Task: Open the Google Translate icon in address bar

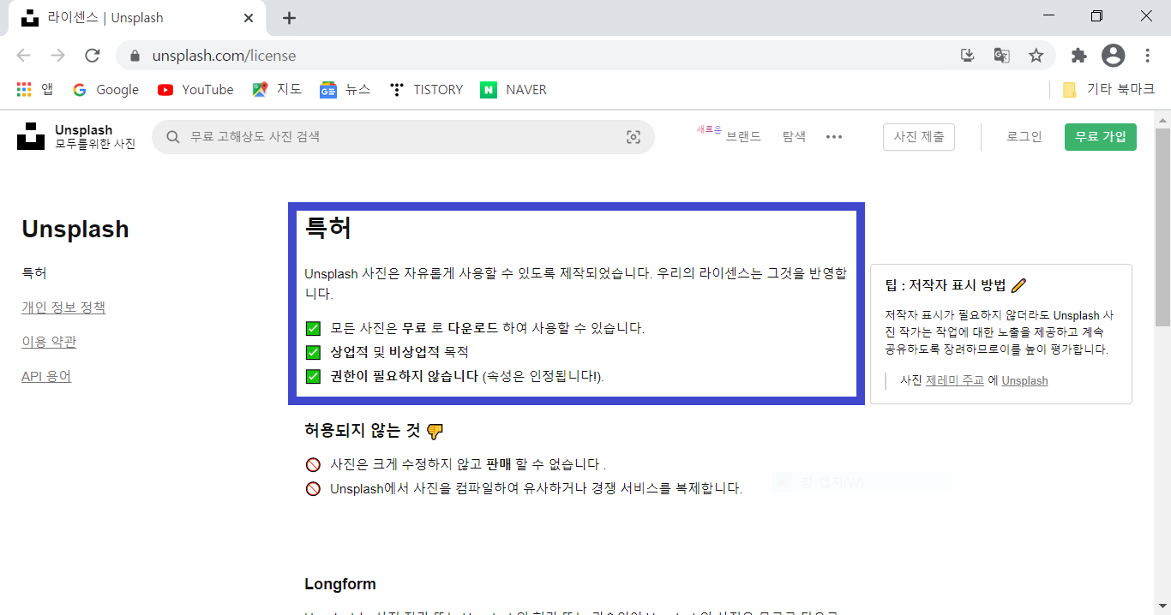Action: (x=1001, y=56)
